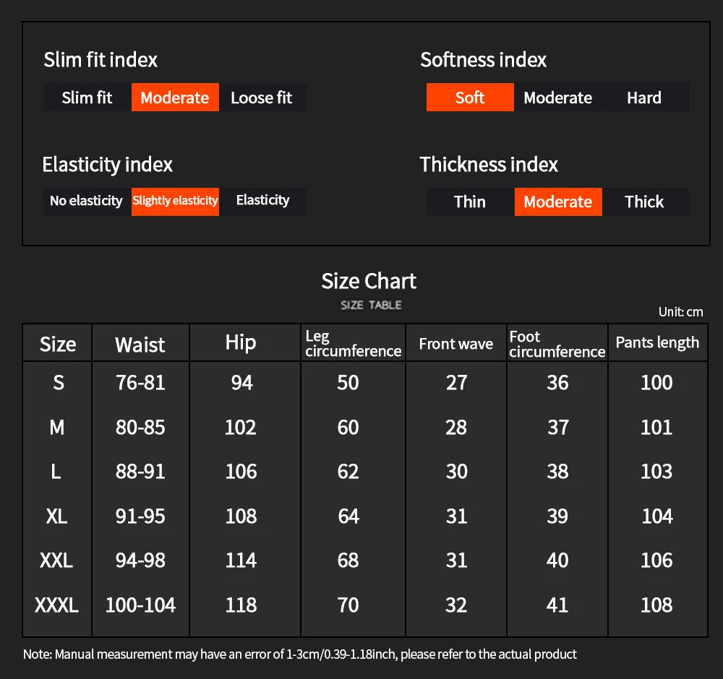Select the No elasticity option
723x679 pixels.
[87, 201]
